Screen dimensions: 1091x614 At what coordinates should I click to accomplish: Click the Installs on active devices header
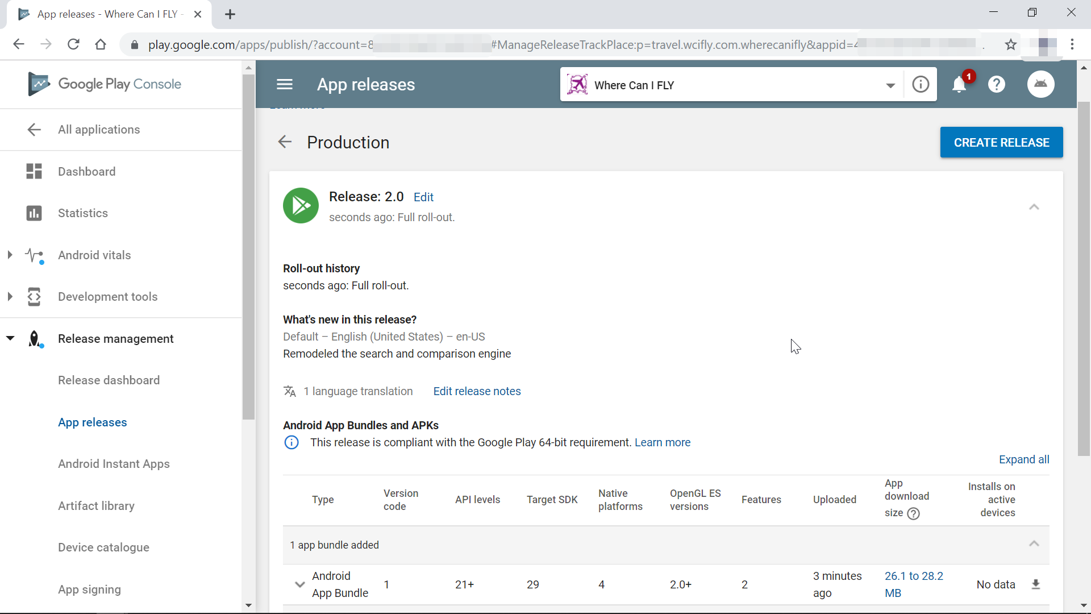click(x=992, y=500)
